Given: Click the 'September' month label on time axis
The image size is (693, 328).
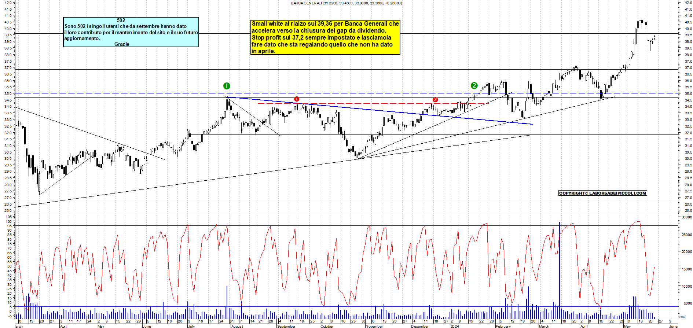Looking at the screenshot, I should [x=286, y=326].
